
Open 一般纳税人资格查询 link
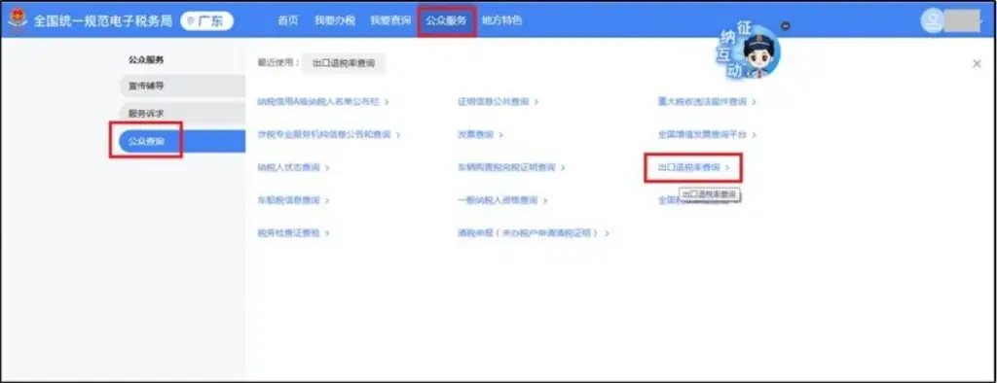(501, 200)
